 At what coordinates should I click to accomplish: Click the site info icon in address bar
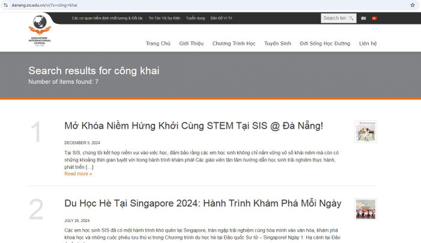[x=5, y=5]
